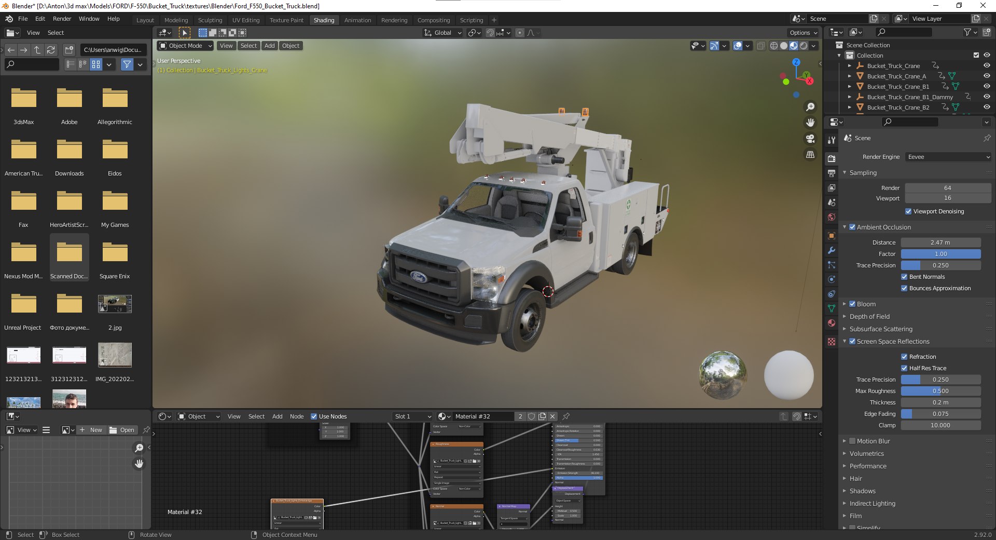Open Material properties tab
This screenshot has height=540, width=996.
(832, 323)
